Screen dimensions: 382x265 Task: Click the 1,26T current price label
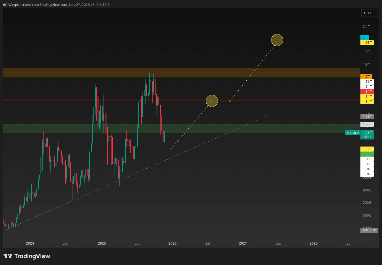[367, 133]
